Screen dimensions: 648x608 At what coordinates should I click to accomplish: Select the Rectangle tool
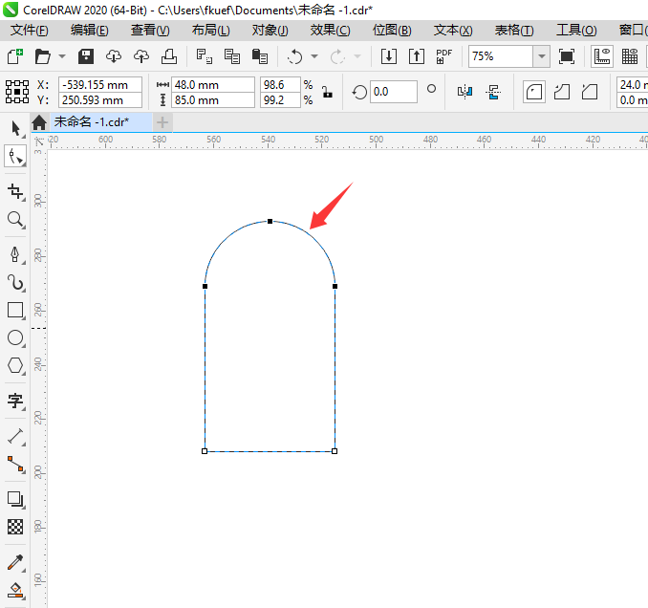coord(15,310)
